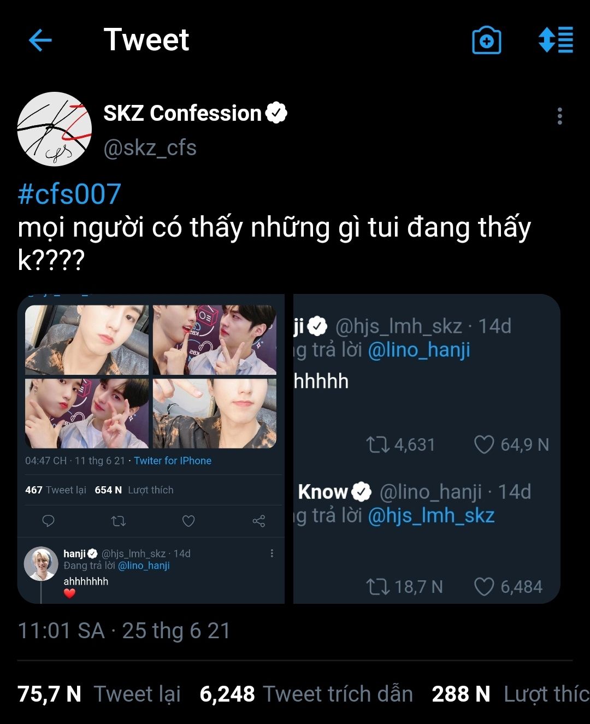The width and height of the screenshot is (590, 724).
Task: Tap the sort arrows list icon
Action: click(556, 40)
